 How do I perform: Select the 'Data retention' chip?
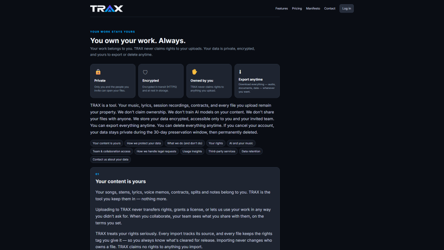point(251,151)
